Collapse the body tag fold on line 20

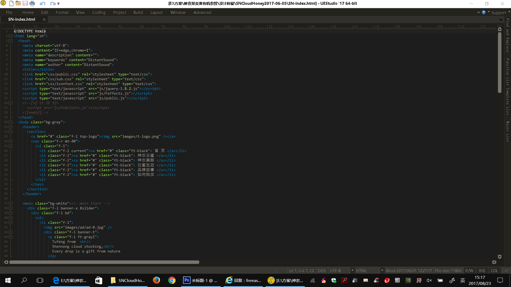[x=11, y=122]
